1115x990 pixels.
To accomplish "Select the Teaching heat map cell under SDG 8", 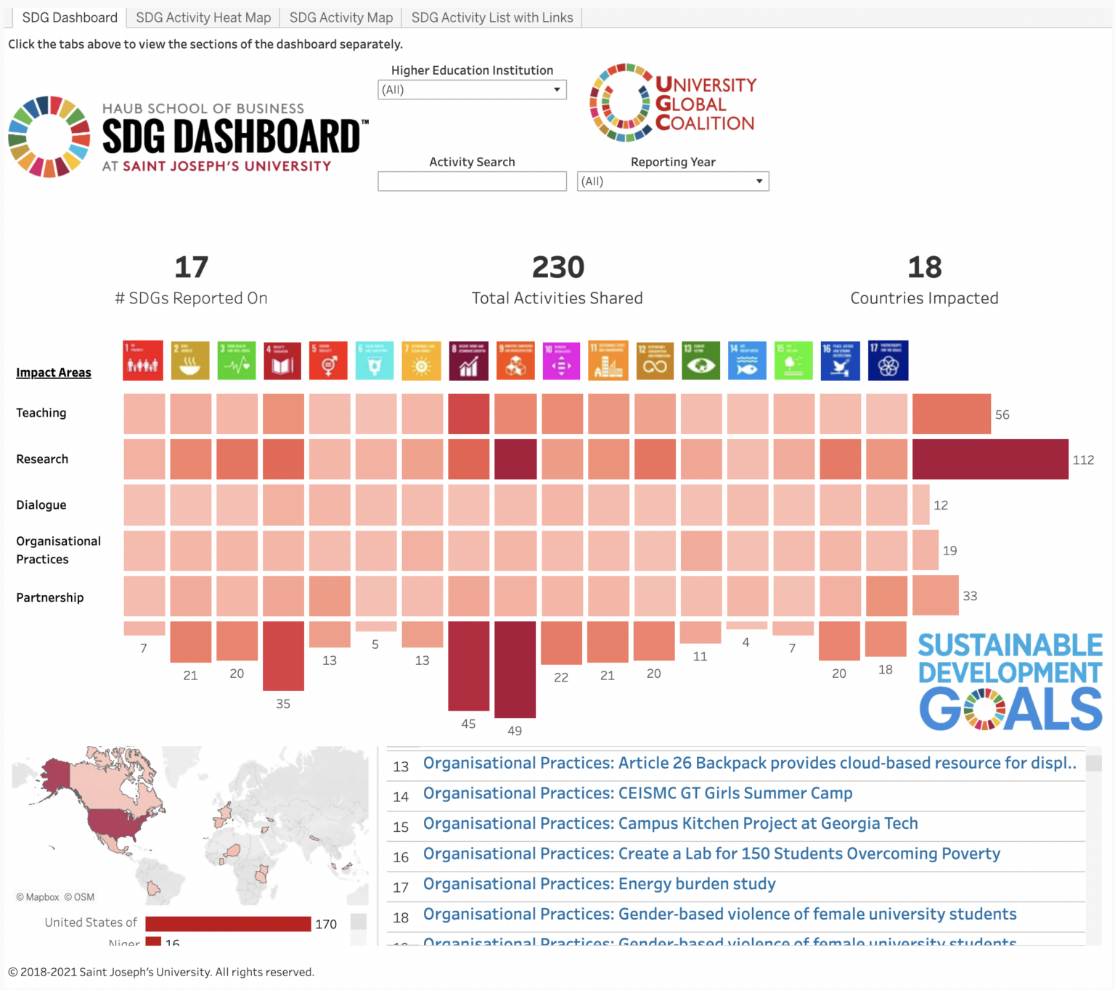I will [x=468, y=414].
